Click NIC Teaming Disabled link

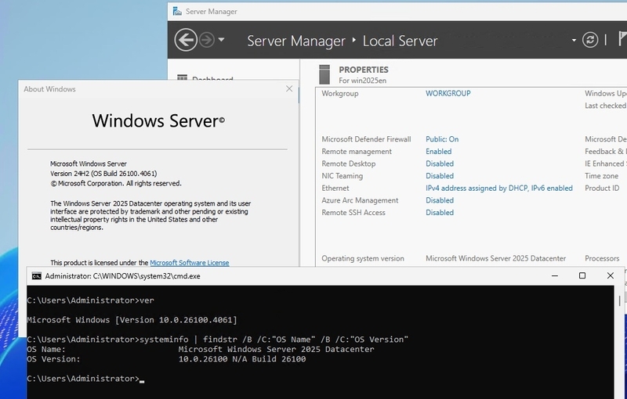click(x=440, y=176)
